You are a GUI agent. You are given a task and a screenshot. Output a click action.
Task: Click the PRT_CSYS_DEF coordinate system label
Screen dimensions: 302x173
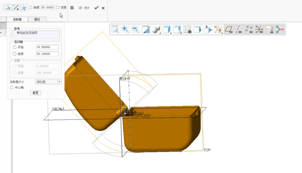point(138,116)
